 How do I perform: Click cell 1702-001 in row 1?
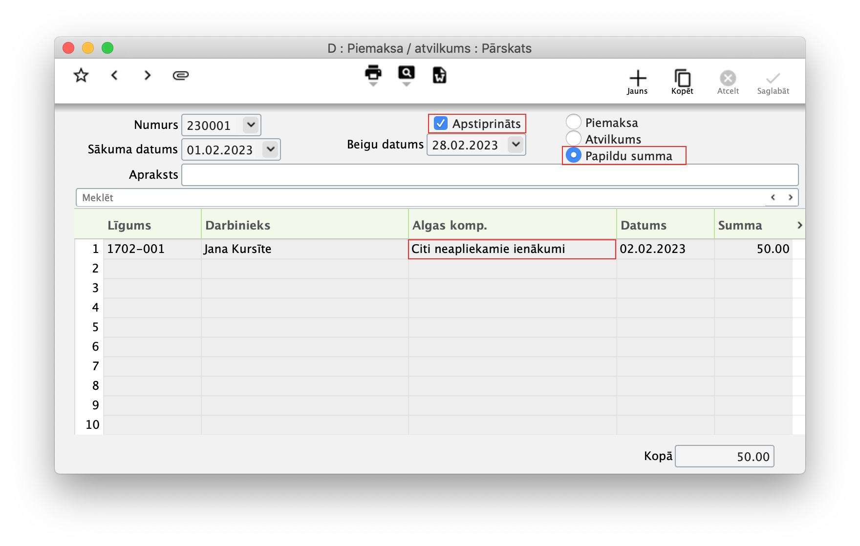point(152,249)
